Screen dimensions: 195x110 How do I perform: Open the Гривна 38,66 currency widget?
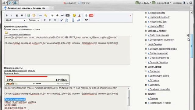[161, 3]
